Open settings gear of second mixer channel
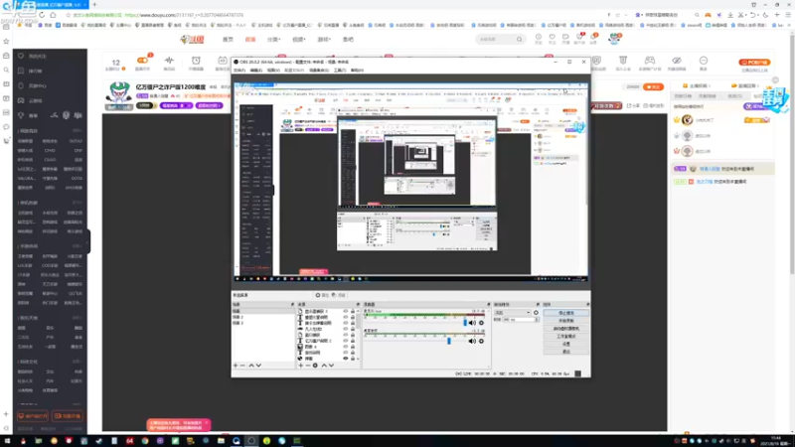This screenshot has width=795, height=447. pyautogui.click(x=481, y=342)
